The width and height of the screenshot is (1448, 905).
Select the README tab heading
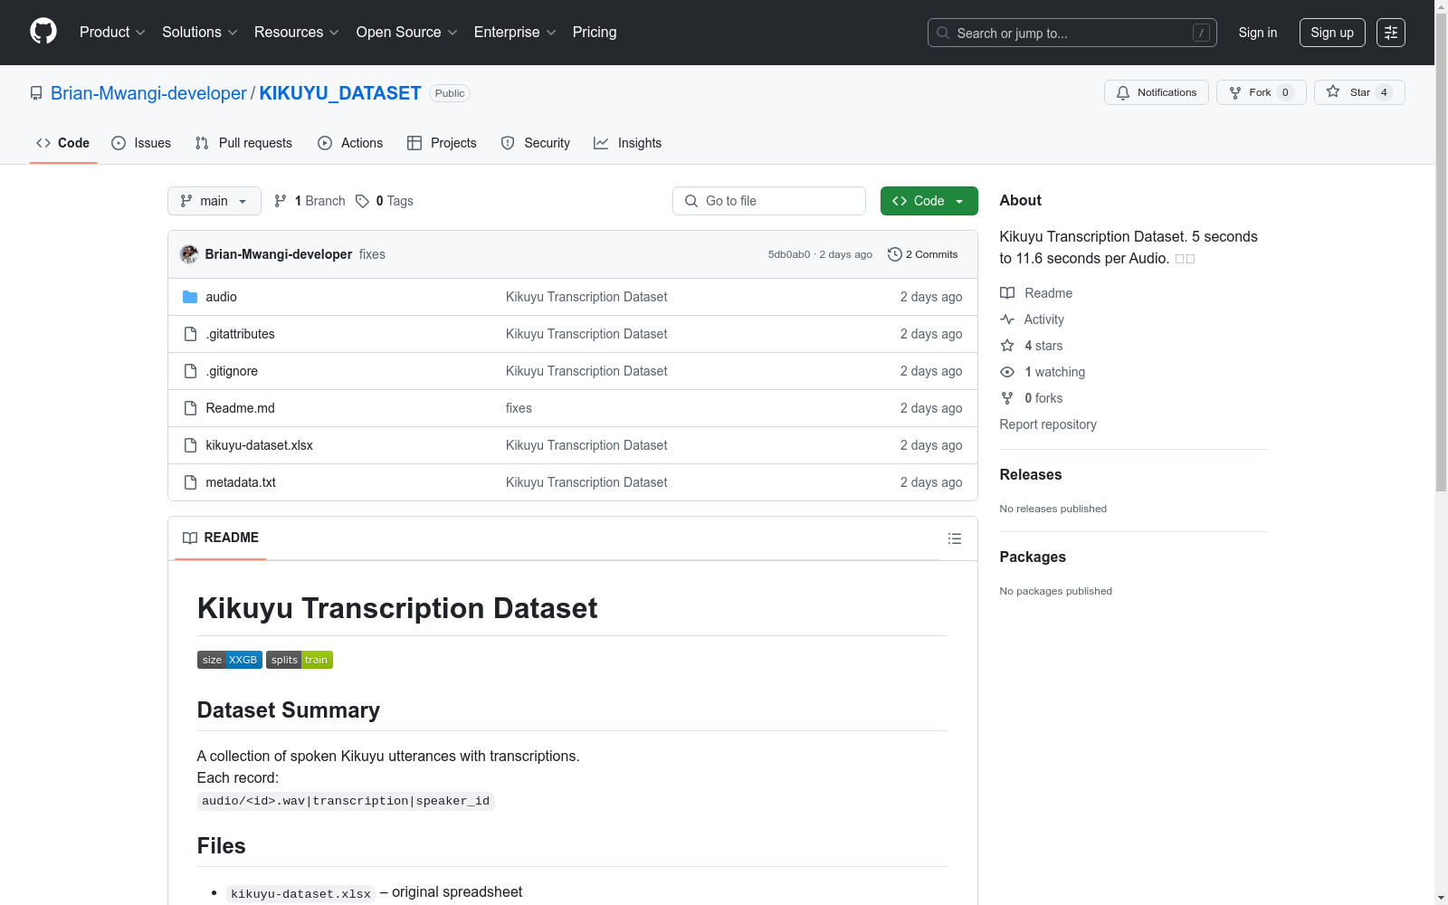(x=221, y=538)
